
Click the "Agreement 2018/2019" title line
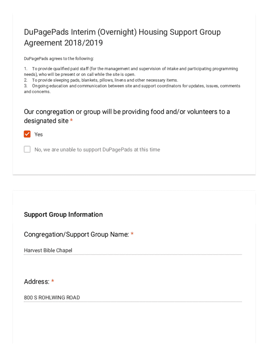pyautogui.click(x=63, y=43)
